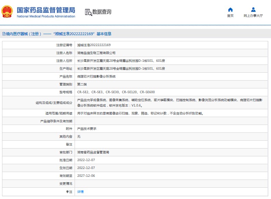271x199 pixels.
Task: Click the 无 value in 其他内容
Action: tap(79, 137)
